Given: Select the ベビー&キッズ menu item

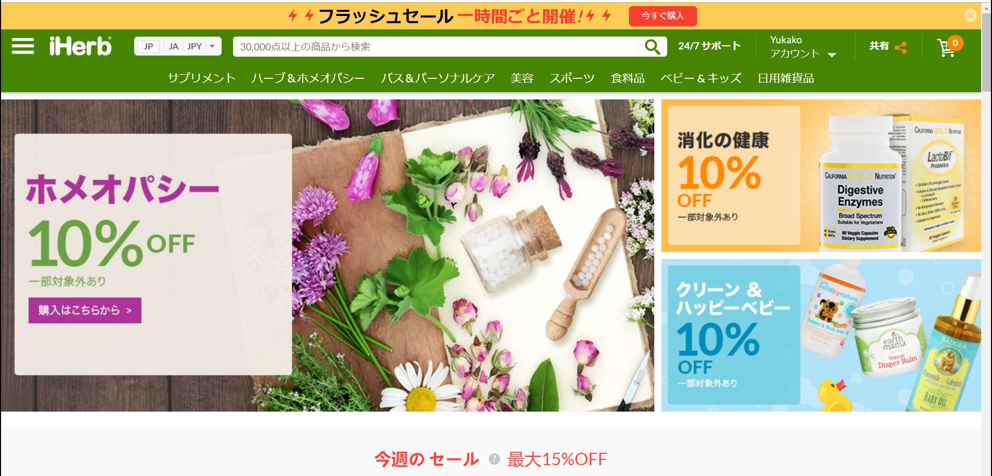Looking at the screenshot, I should pos(701,78).
